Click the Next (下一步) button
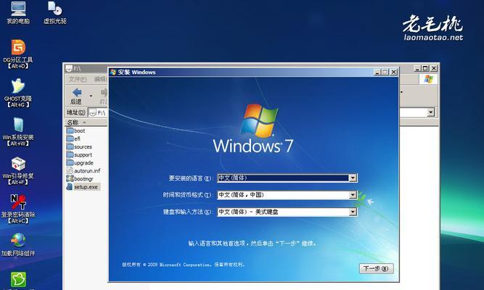The height and width of the screenshot is (290, 484). click(377, 268)
